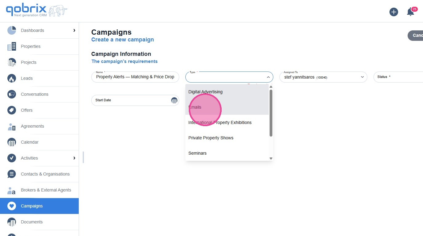Click the Agreements person icon

[x=12, y=126]
